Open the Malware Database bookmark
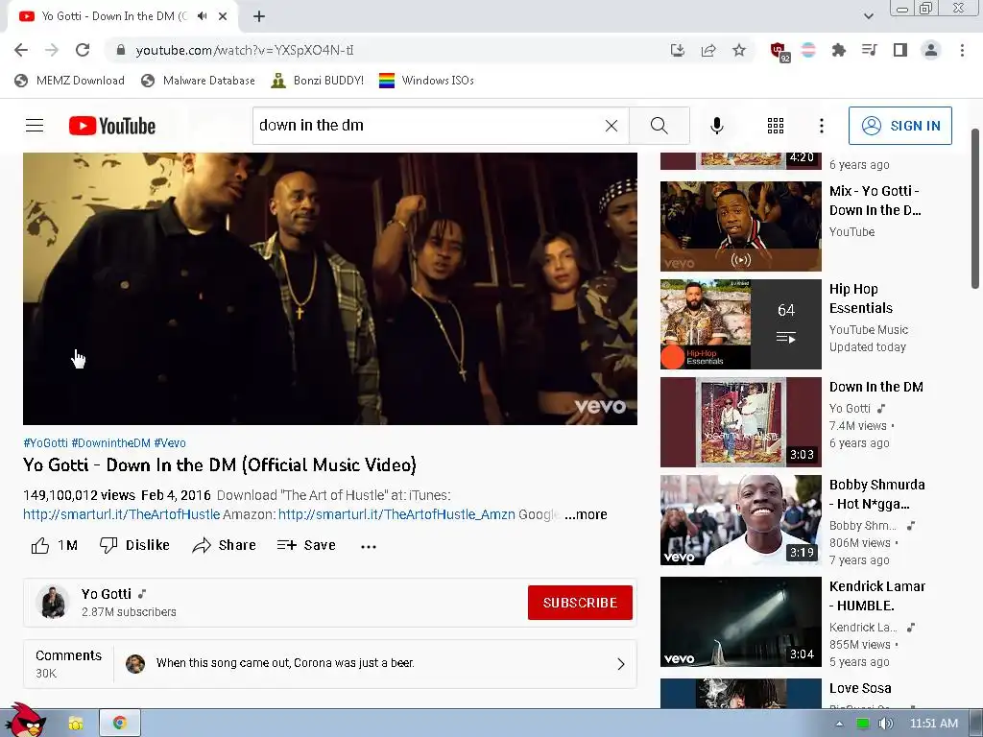This screenshot has height=737, width=983. pos(198,81)
